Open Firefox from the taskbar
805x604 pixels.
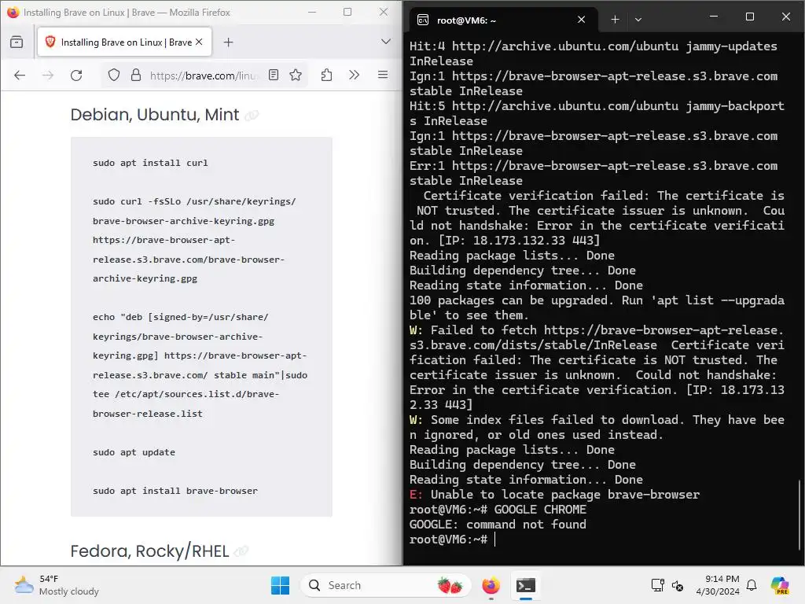click(x=491, y=585)
